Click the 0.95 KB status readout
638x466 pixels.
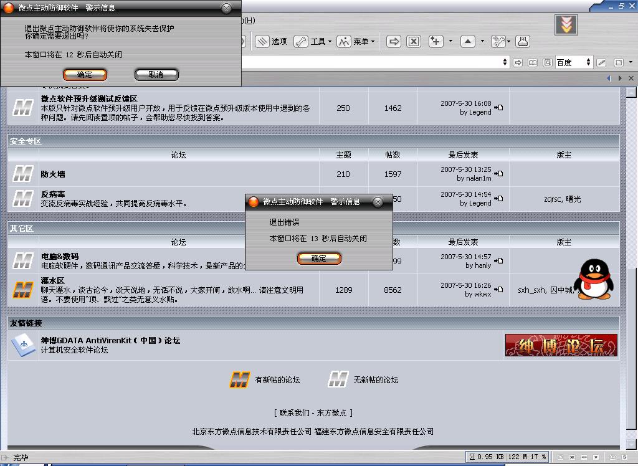click(486, 457)
